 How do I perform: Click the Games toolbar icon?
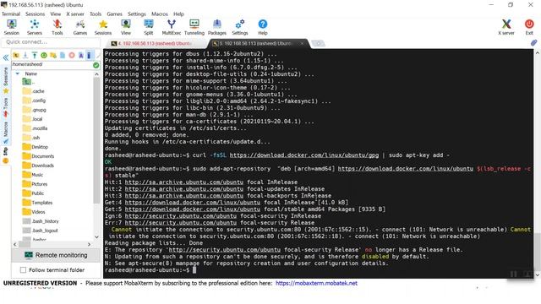click(80, 27)
